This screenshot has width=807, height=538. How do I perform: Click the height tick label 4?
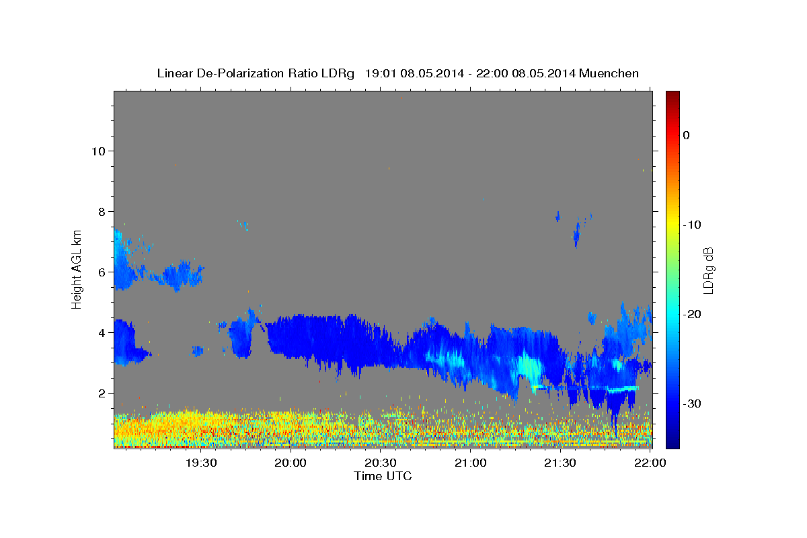pyautogui.click(x=102, y=332)
